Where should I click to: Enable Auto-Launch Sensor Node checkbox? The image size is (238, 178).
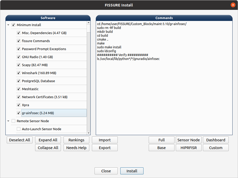coord(19,129)
